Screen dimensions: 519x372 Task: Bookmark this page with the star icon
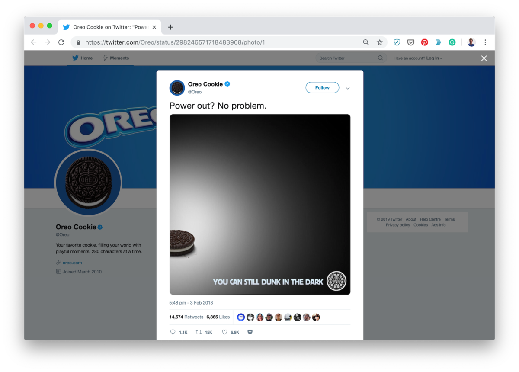click(380, 42)
